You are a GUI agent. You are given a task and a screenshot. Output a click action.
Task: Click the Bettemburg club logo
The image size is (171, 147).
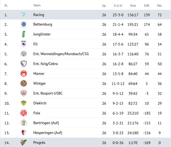pyautogui.click(x=24, y=24)
